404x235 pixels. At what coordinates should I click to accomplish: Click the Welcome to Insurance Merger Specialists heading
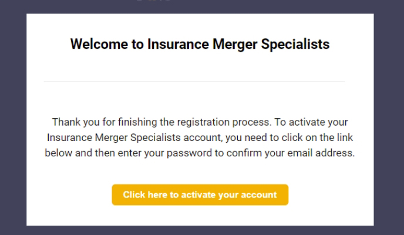(200, 44)
